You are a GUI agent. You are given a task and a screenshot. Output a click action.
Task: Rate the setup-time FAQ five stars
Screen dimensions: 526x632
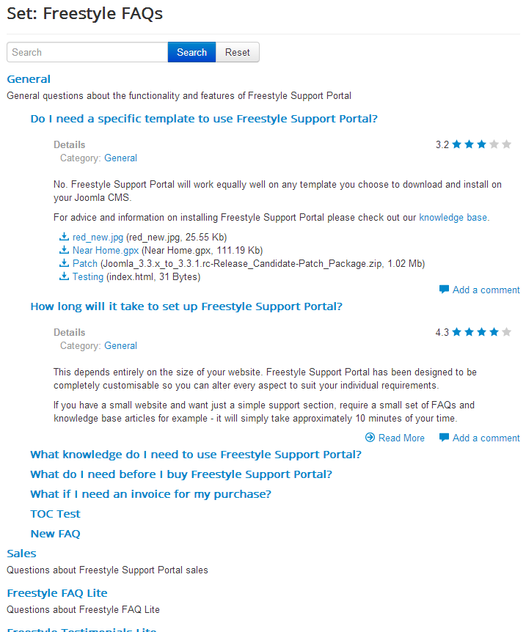(507, 332)
